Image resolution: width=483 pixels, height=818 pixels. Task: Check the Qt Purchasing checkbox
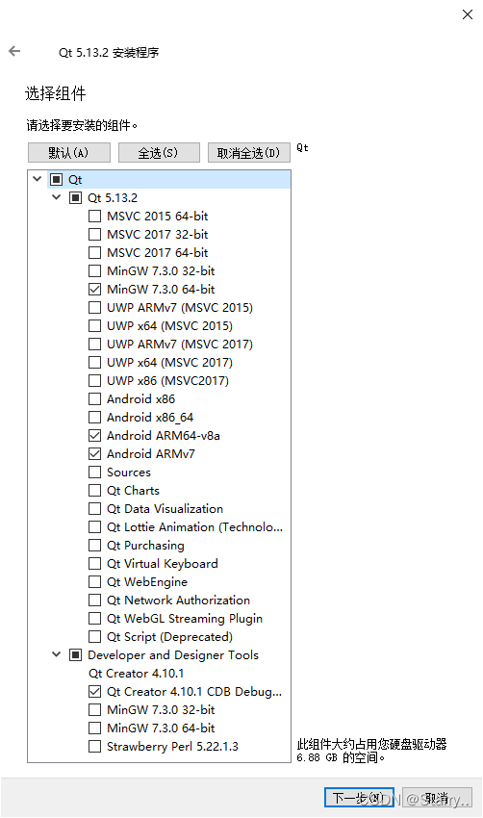pyautogui.click(x=94, y=545)
